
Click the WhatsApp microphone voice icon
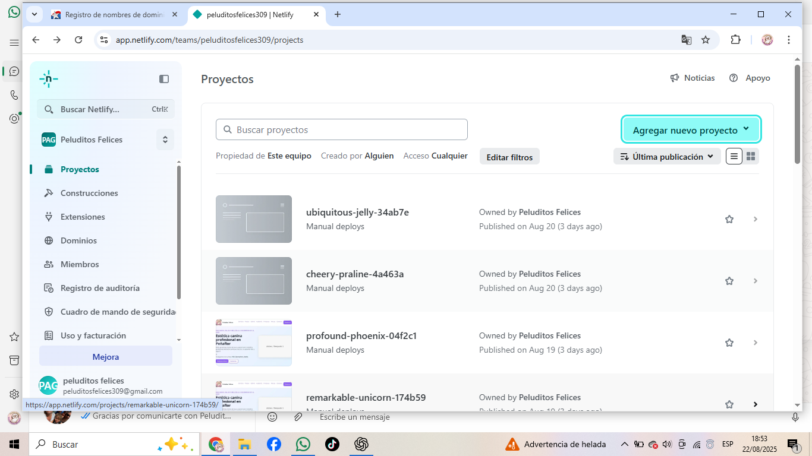tap(795, 417)
